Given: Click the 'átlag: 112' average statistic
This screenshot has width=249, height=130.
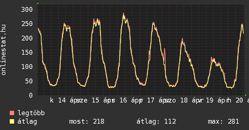Looking at the screenshot, I should coord(156,122).
